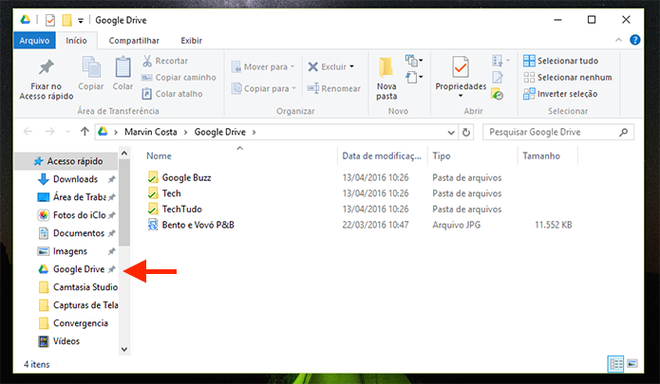Click new folder icon in title bar
Screen dimensions: 660x384
coord(66,20)
